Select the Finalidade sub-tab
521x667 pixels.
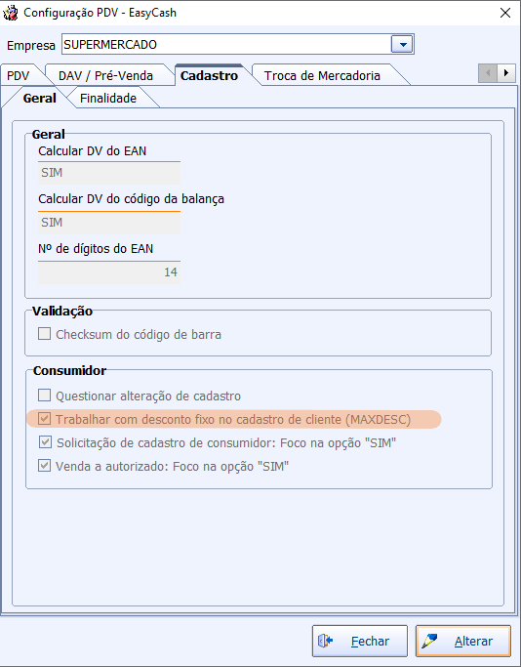point(108,99)
